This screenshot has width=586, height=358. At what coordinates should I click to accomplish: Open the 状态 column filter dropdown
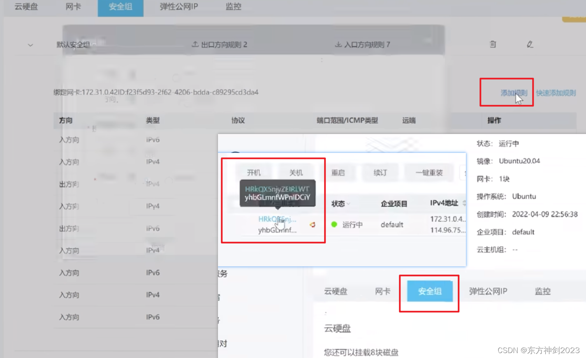click(x=349, y=203)
